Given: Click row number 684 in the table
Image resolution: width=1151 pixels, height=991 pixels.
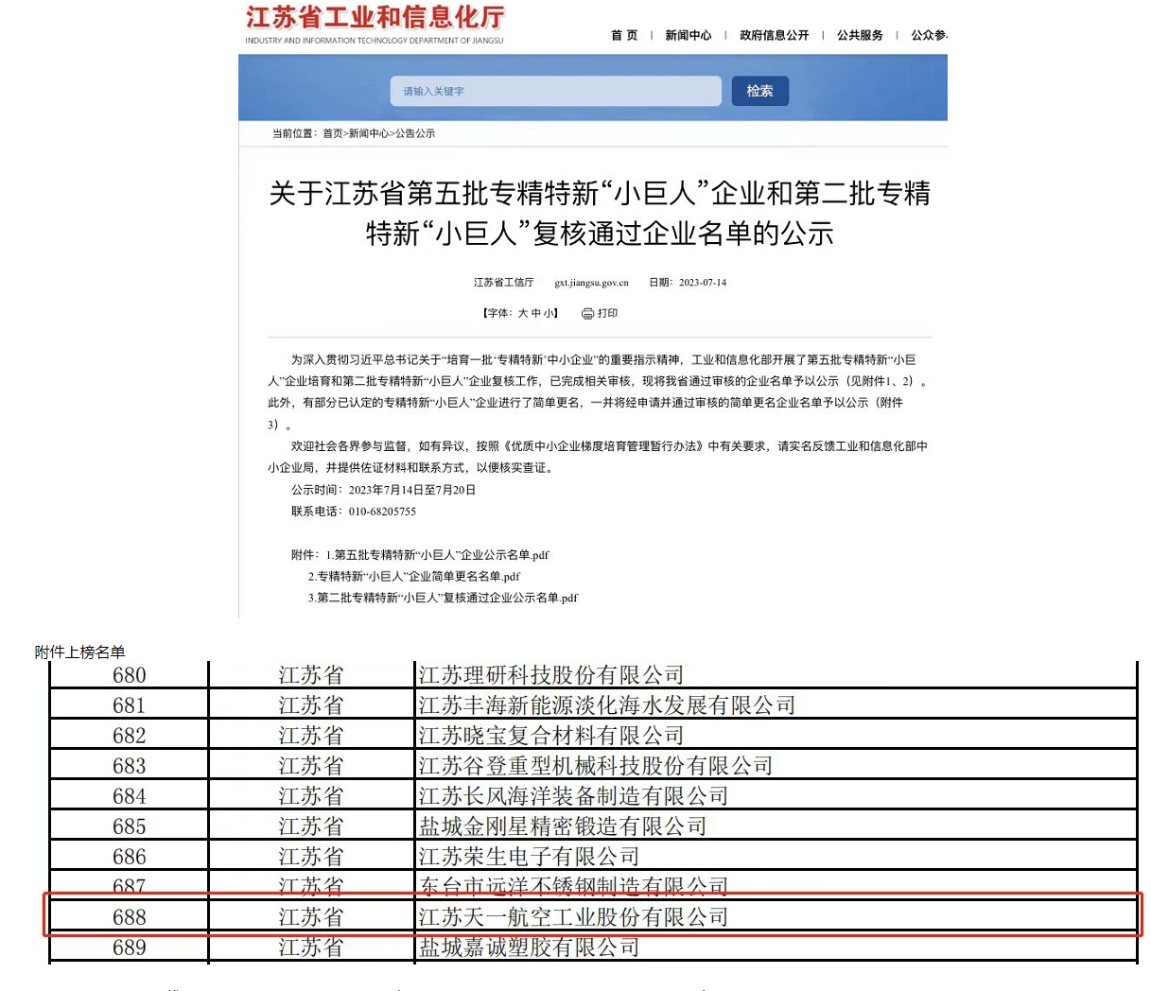Looking at the screenshot, I should pyautogui.click(x=130, y=796).
